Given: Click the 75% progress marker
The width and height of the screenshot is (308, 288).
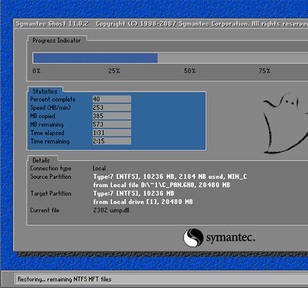Looking at the screenshot, I should point(264,71).
